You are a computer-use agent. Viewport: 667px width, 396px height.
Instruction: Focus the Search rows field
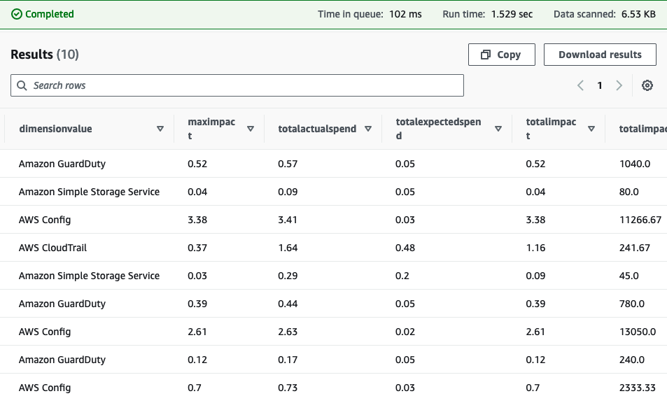tap(237, 85)
